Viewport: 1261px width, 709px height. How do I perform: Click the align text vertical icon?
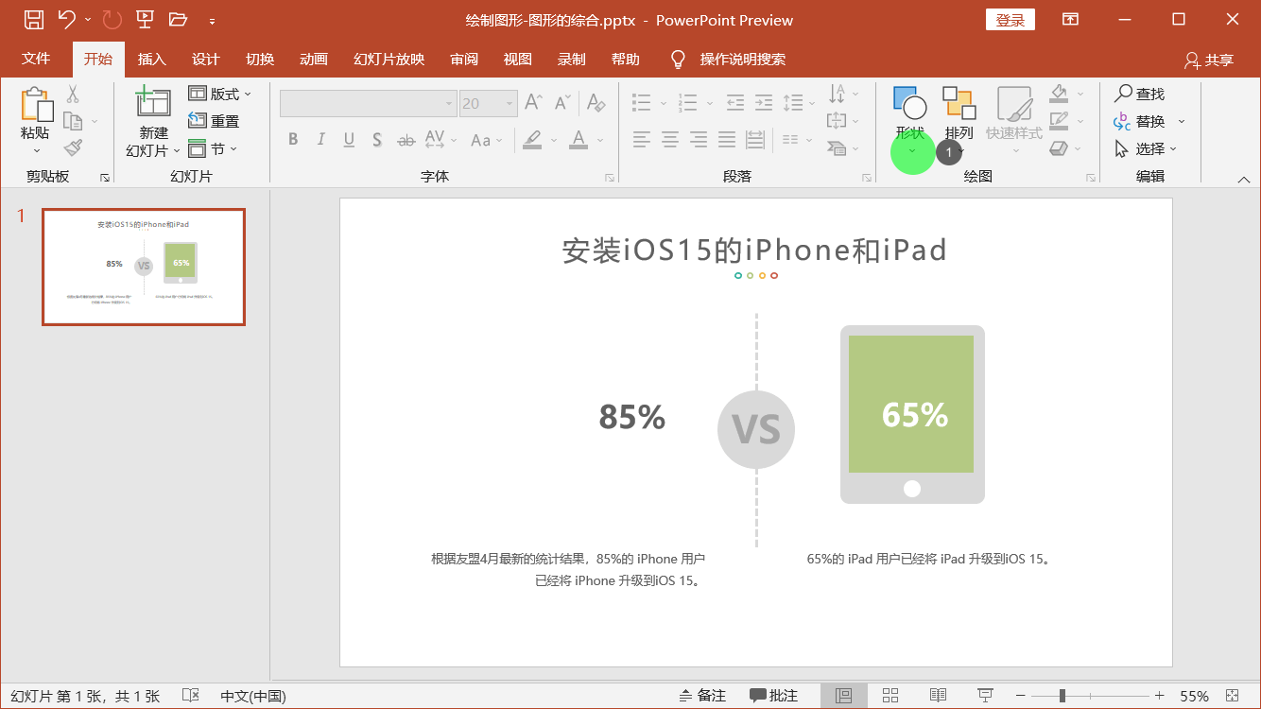(837, 121)
